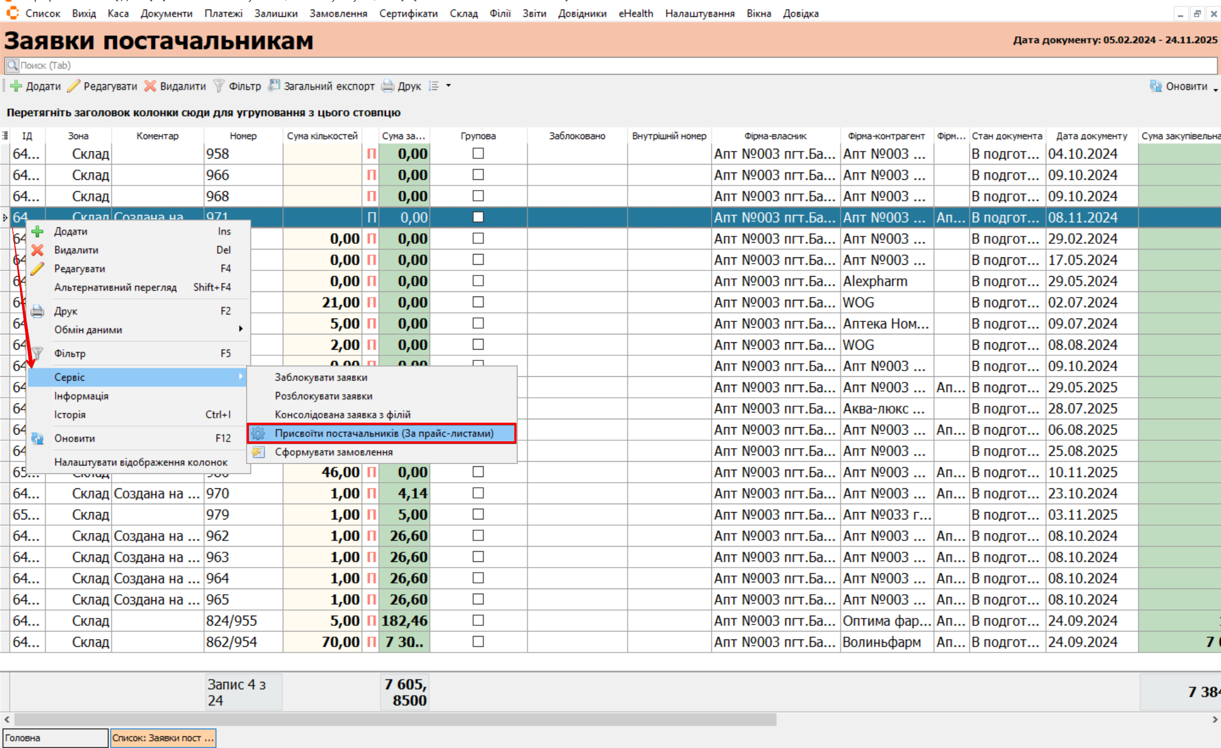Switch to the Головна bottom tab

click(55, 738)
